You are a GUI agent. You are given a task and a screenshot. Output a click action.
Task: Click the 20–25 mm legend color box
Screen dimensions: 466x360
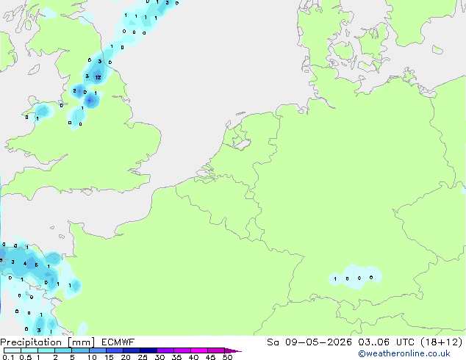[x=132, y=350]
